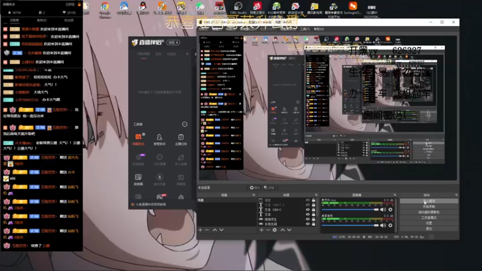Image resolution: width=482 pixels, height=271 pixels.
Task: Open the 帮助(H) menu in OBS
Action: [x=319, y=29]
